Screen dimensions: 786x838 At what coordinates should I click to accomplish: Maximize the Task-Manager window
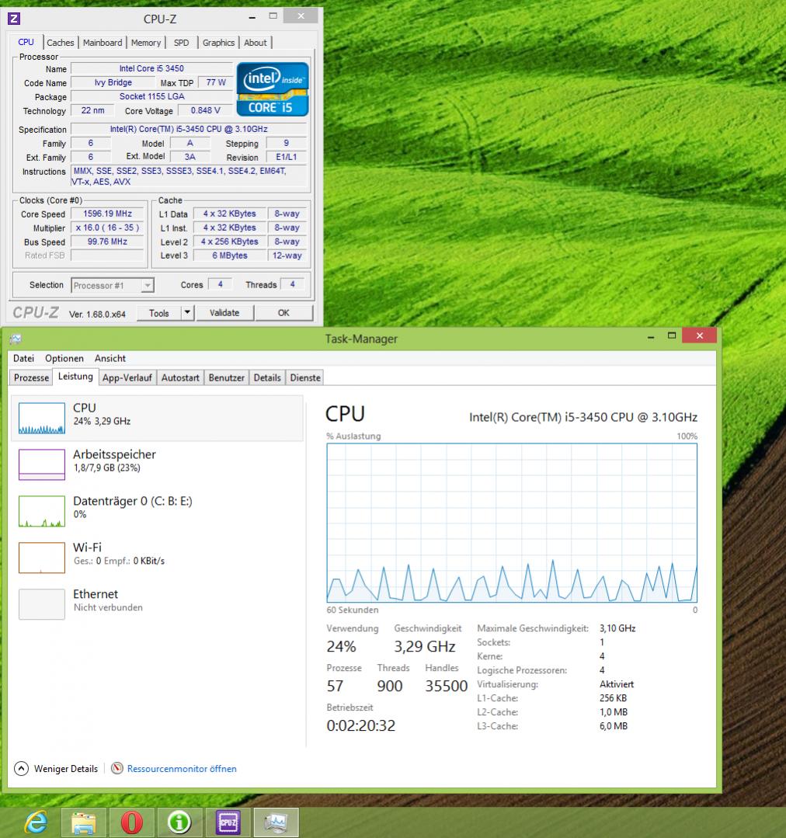[672, 336]
